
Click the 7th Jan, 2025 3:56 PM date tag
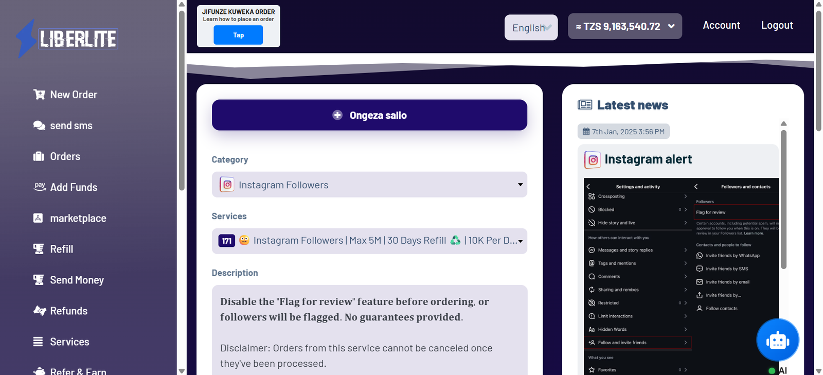(623, 132)
